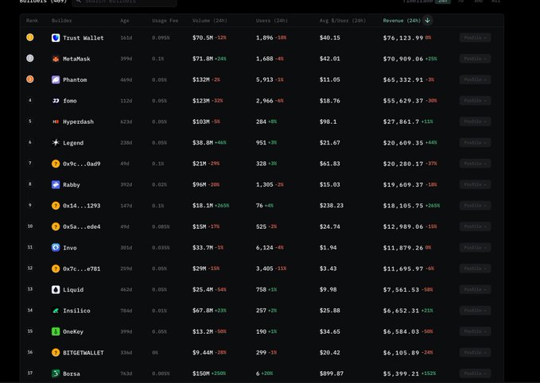Sort table by Usage Fee header
The image size is (540, 383).
[x=165, y=21]
